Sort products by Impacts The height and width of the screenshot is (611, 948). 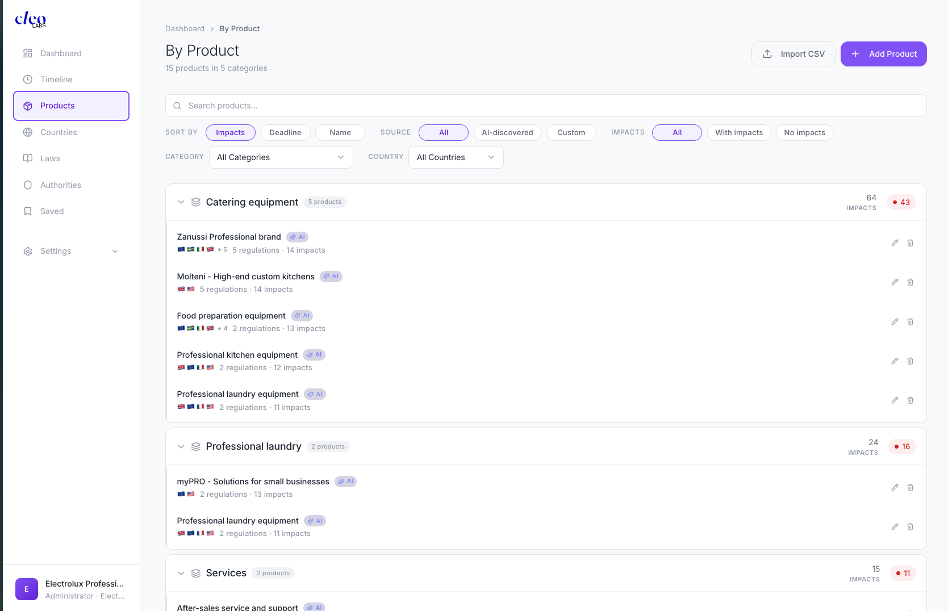coord(231,133)
